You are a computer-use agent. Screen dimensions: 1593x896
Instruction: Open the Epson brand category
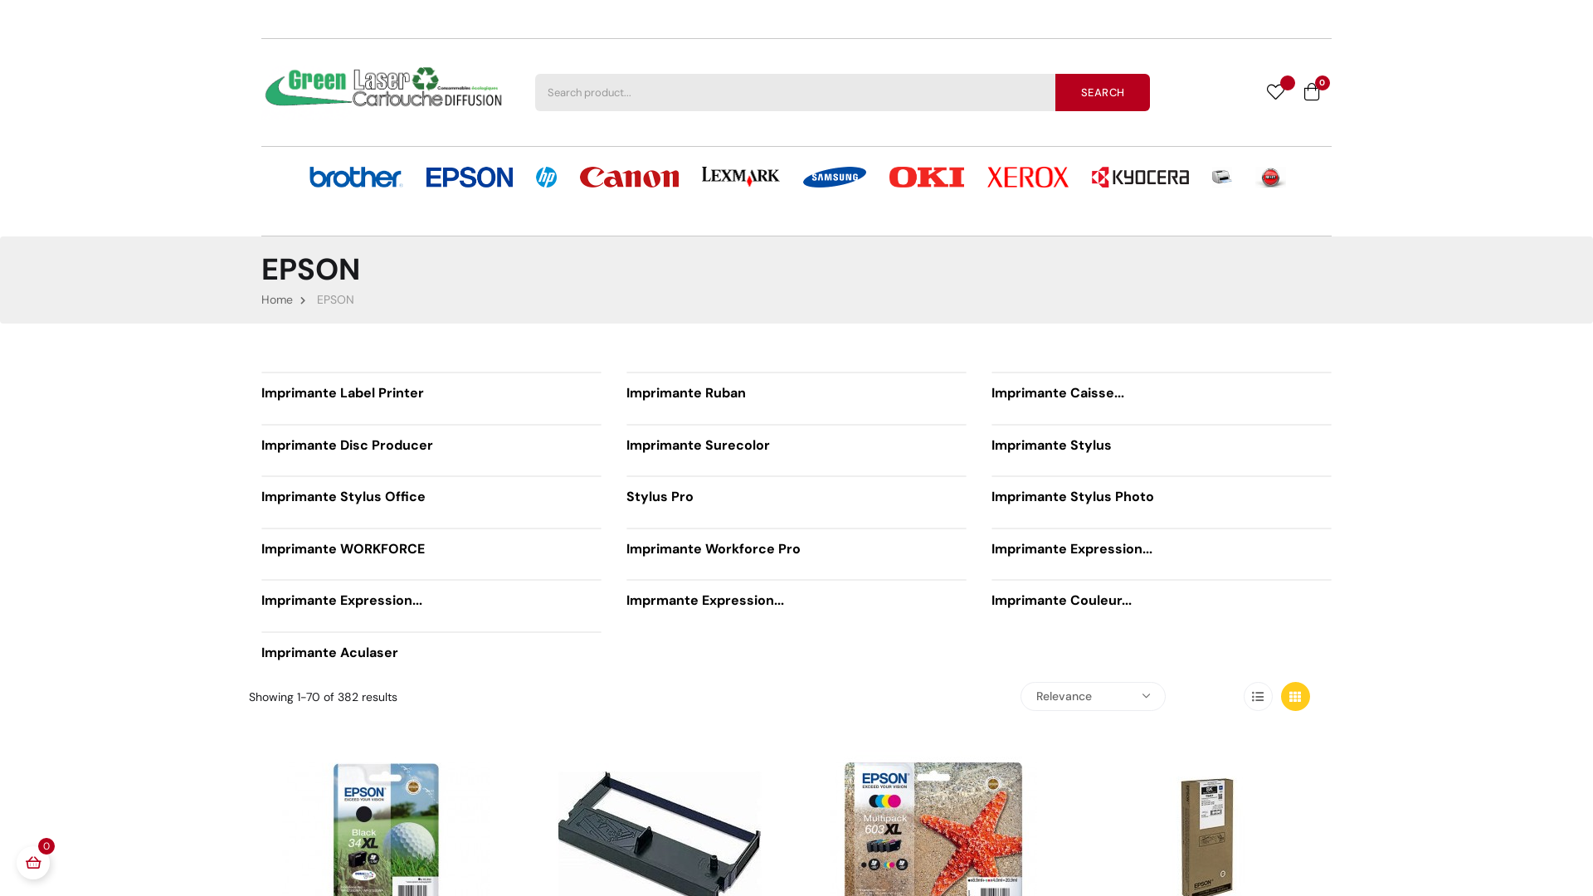pos(469,177)
